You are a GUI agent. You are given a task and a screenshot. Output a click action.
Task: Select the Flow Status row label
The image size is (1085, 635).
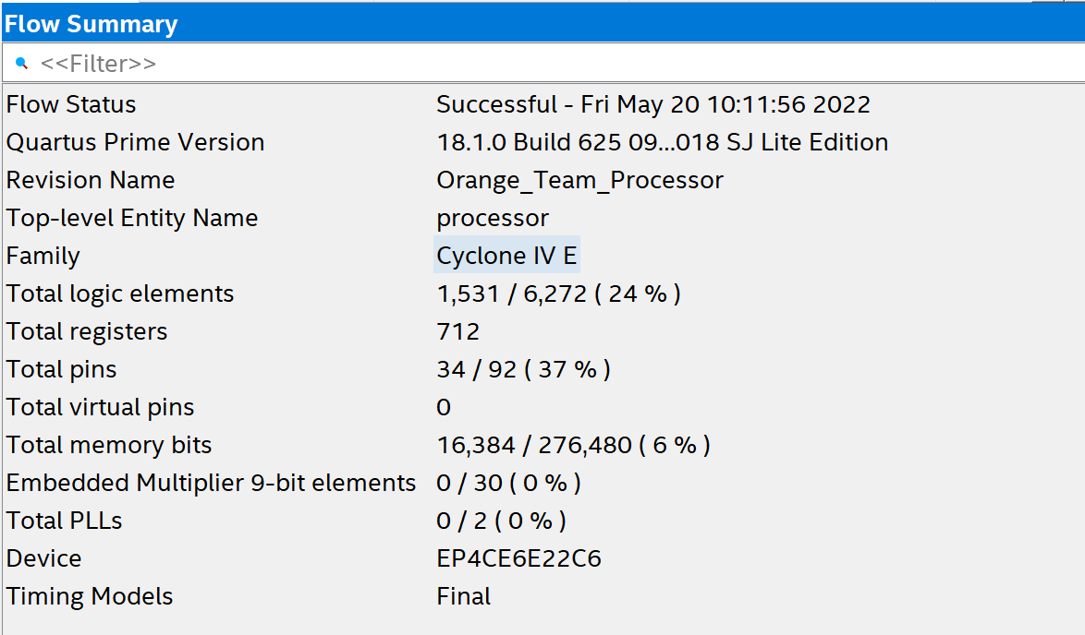(71, 104)
